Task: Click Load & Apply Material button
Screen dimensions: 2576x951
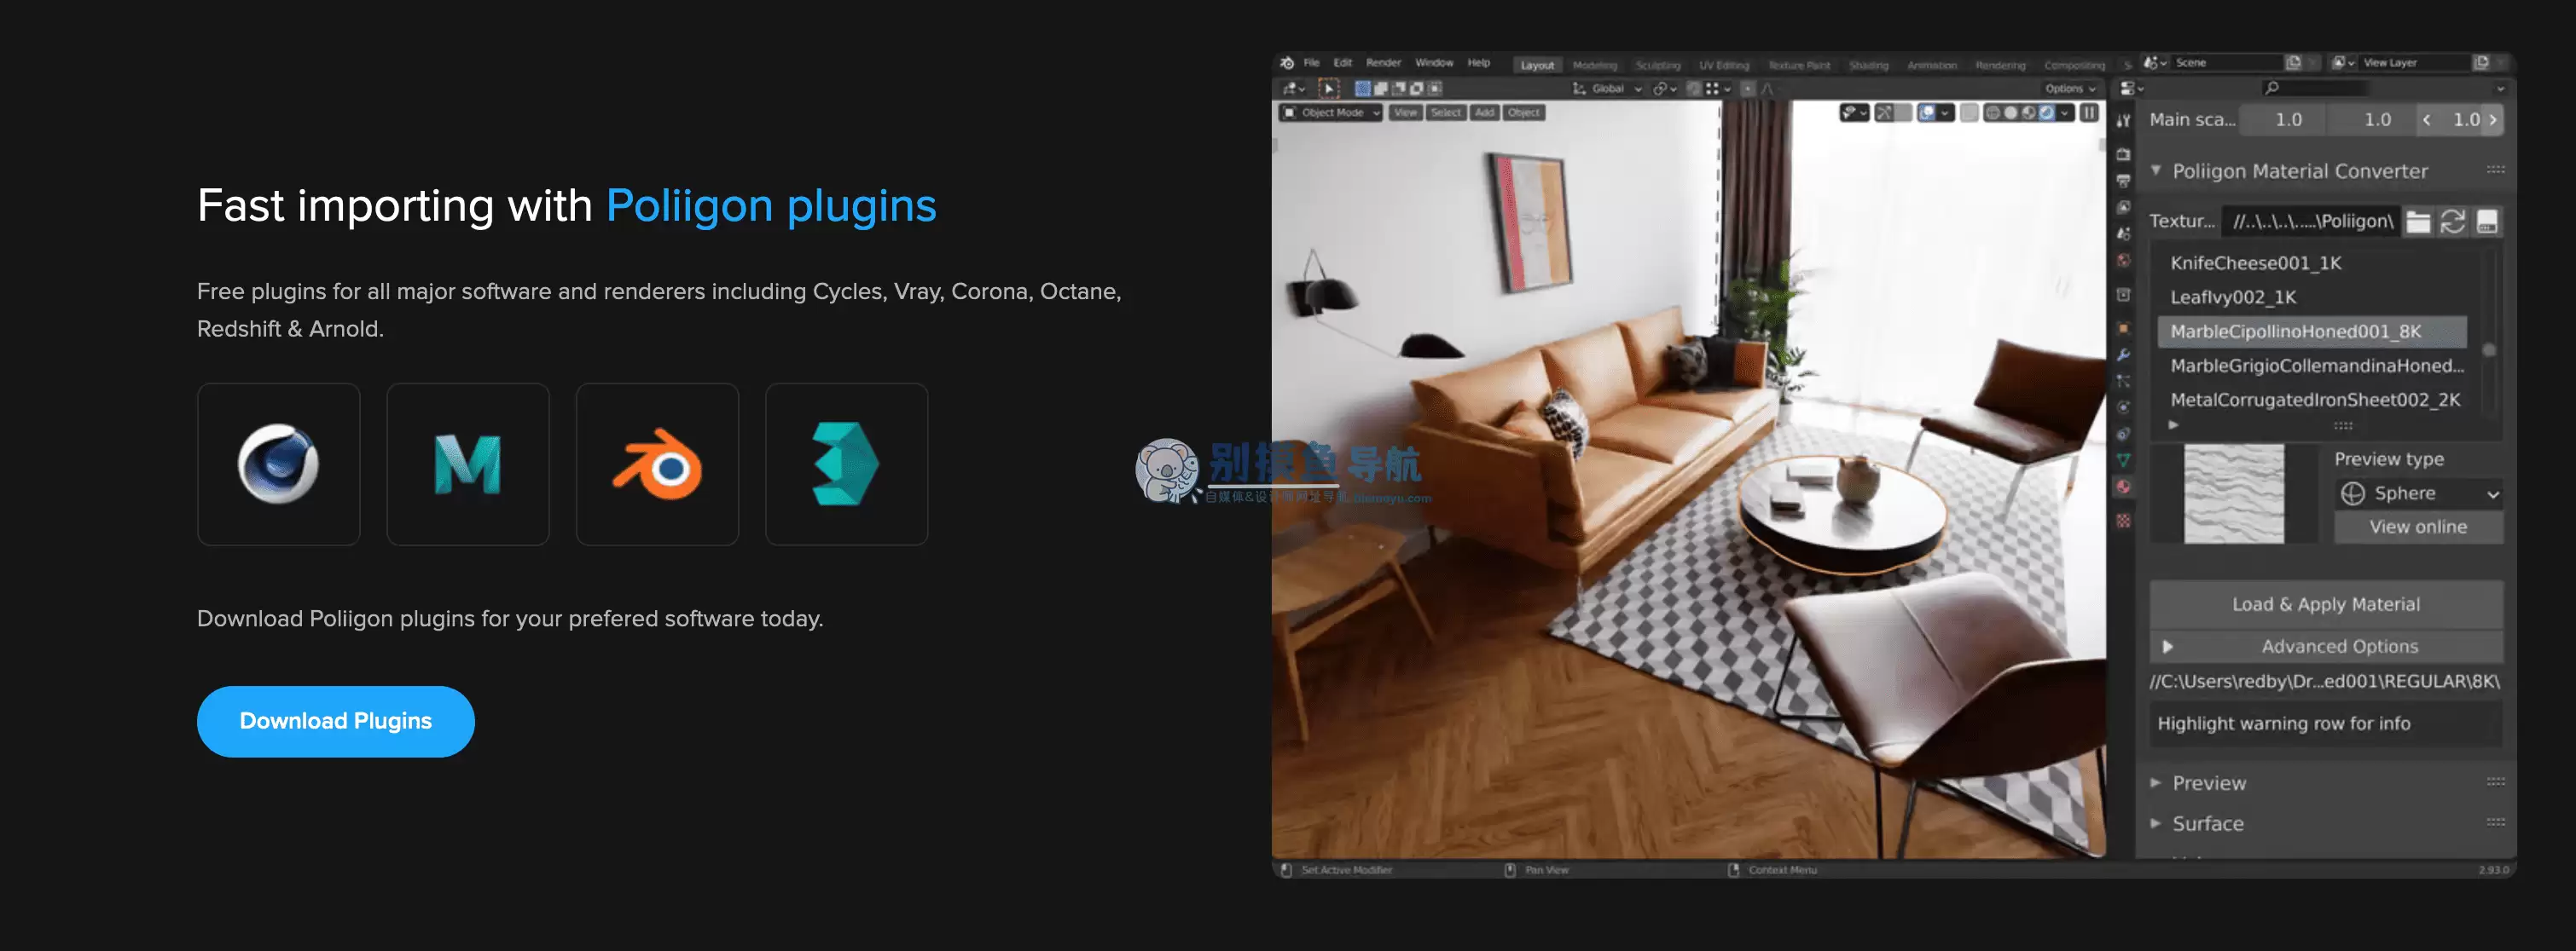Action: click(2326, 604)
